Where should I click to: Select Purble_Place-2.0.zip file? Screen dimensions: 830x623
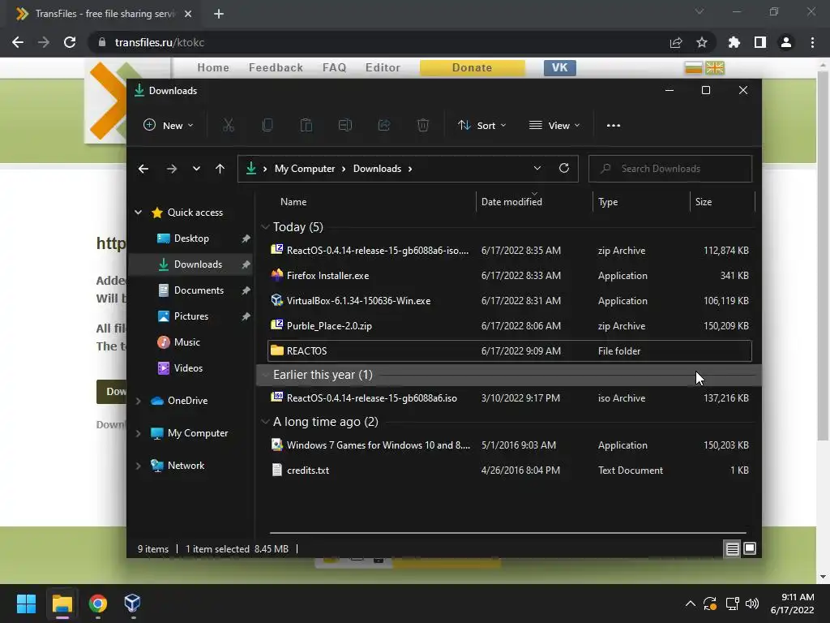pyautogui.click(x=510, y=326)
